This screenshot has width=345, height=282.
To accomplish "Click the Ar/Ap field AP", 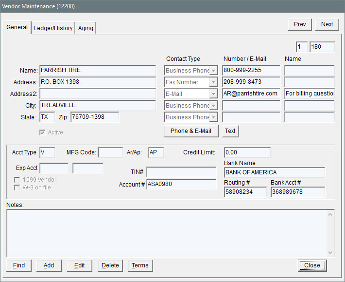I will pos(156,152).
